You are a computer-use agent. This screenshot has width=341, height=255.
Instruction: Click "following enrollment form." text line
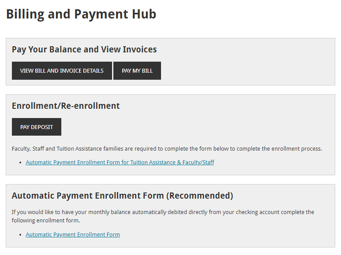coord(45,220)
